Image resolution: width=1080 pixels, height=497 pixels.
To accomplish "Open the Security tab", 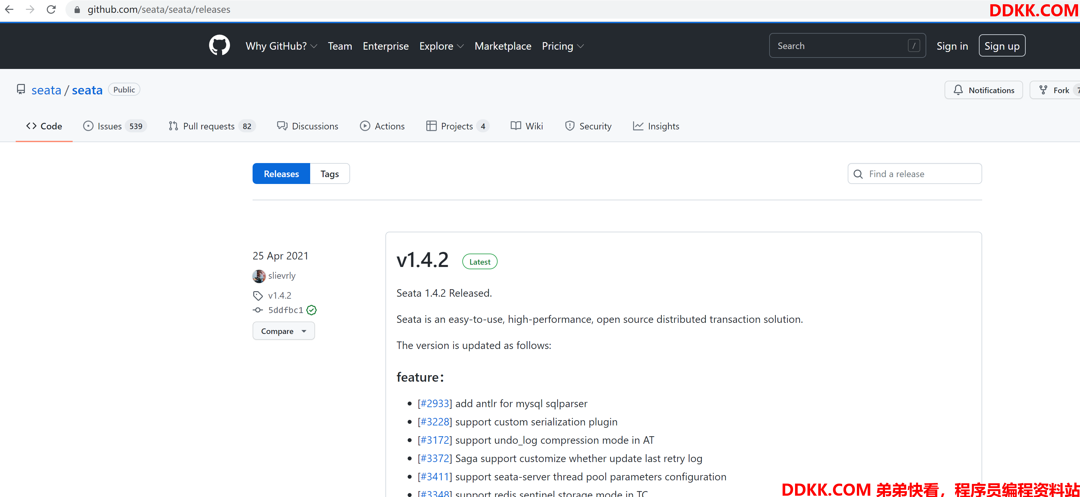I will (x=588, y=126).
